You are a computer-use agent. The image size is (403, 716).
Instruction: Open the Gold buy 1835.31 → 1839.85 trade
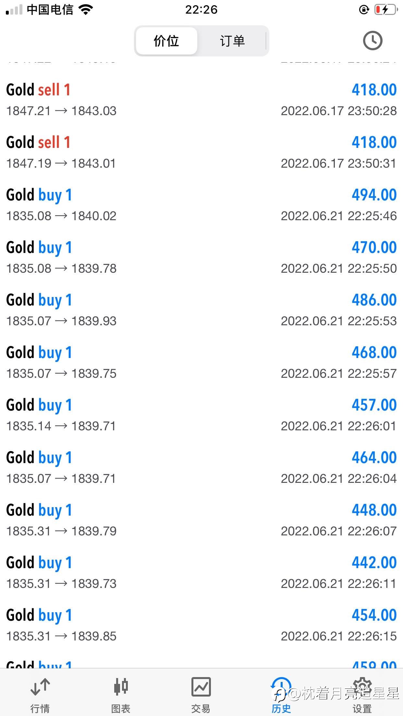pyautogui.click(x=201, y=625)
